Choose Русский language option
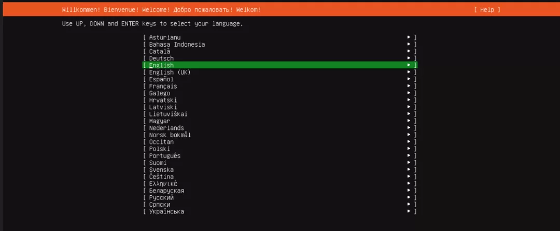This screenshot has width=560, height=231. coord(280,197)
